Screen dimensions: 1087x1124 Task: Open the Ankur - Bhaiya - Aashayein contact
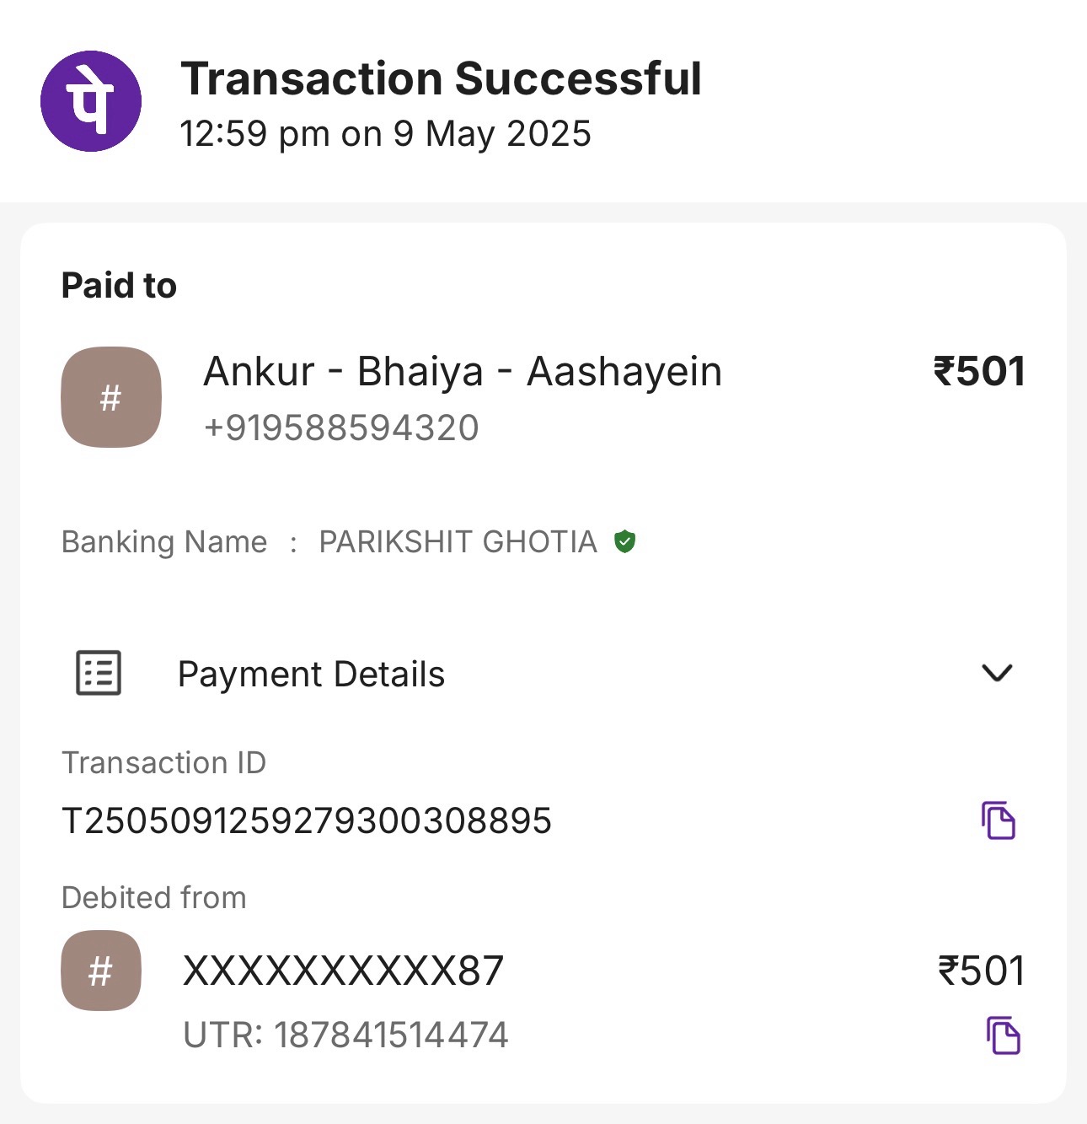coord(463,372)
